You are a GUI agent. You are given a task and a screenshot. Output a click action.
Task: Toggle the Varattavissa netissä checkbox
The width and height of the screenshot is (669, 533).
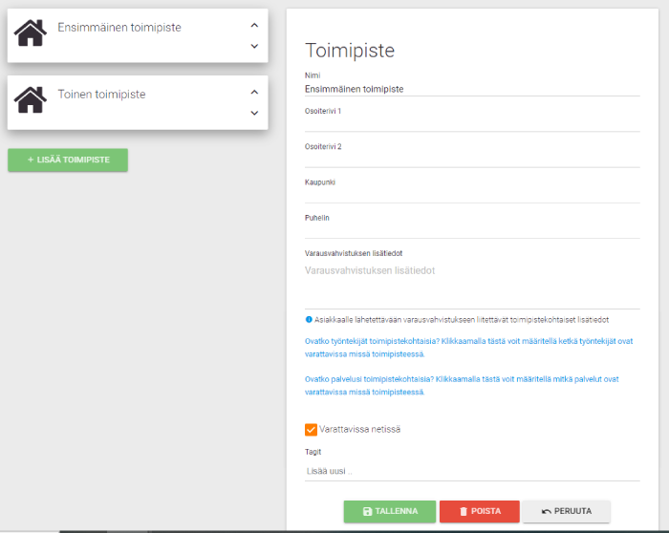click(x=311, y=430)
